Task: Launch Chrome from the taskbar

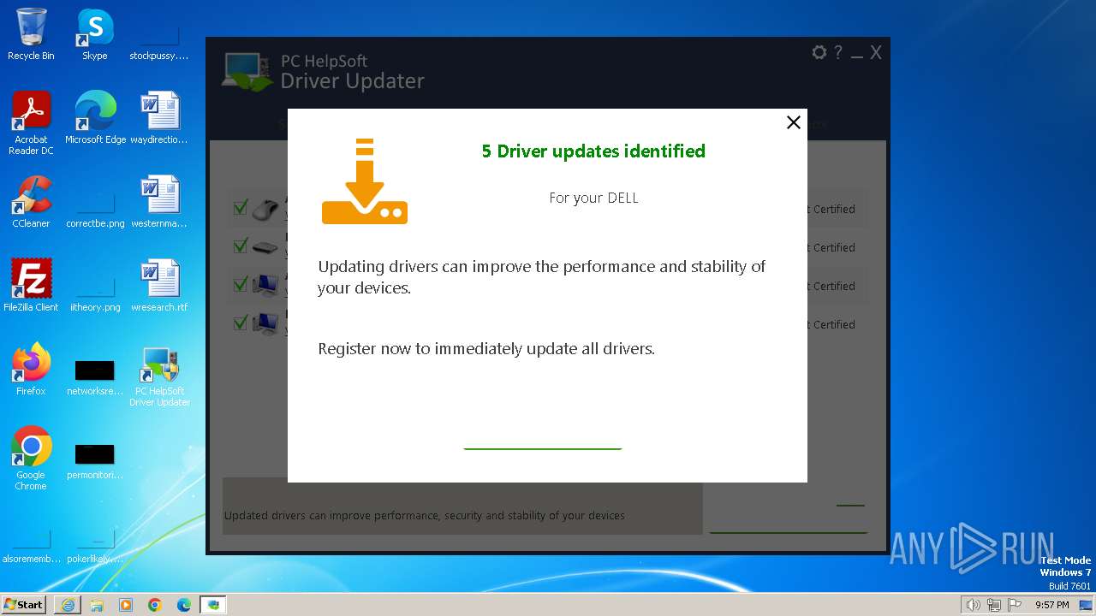Action: point(155,605)
